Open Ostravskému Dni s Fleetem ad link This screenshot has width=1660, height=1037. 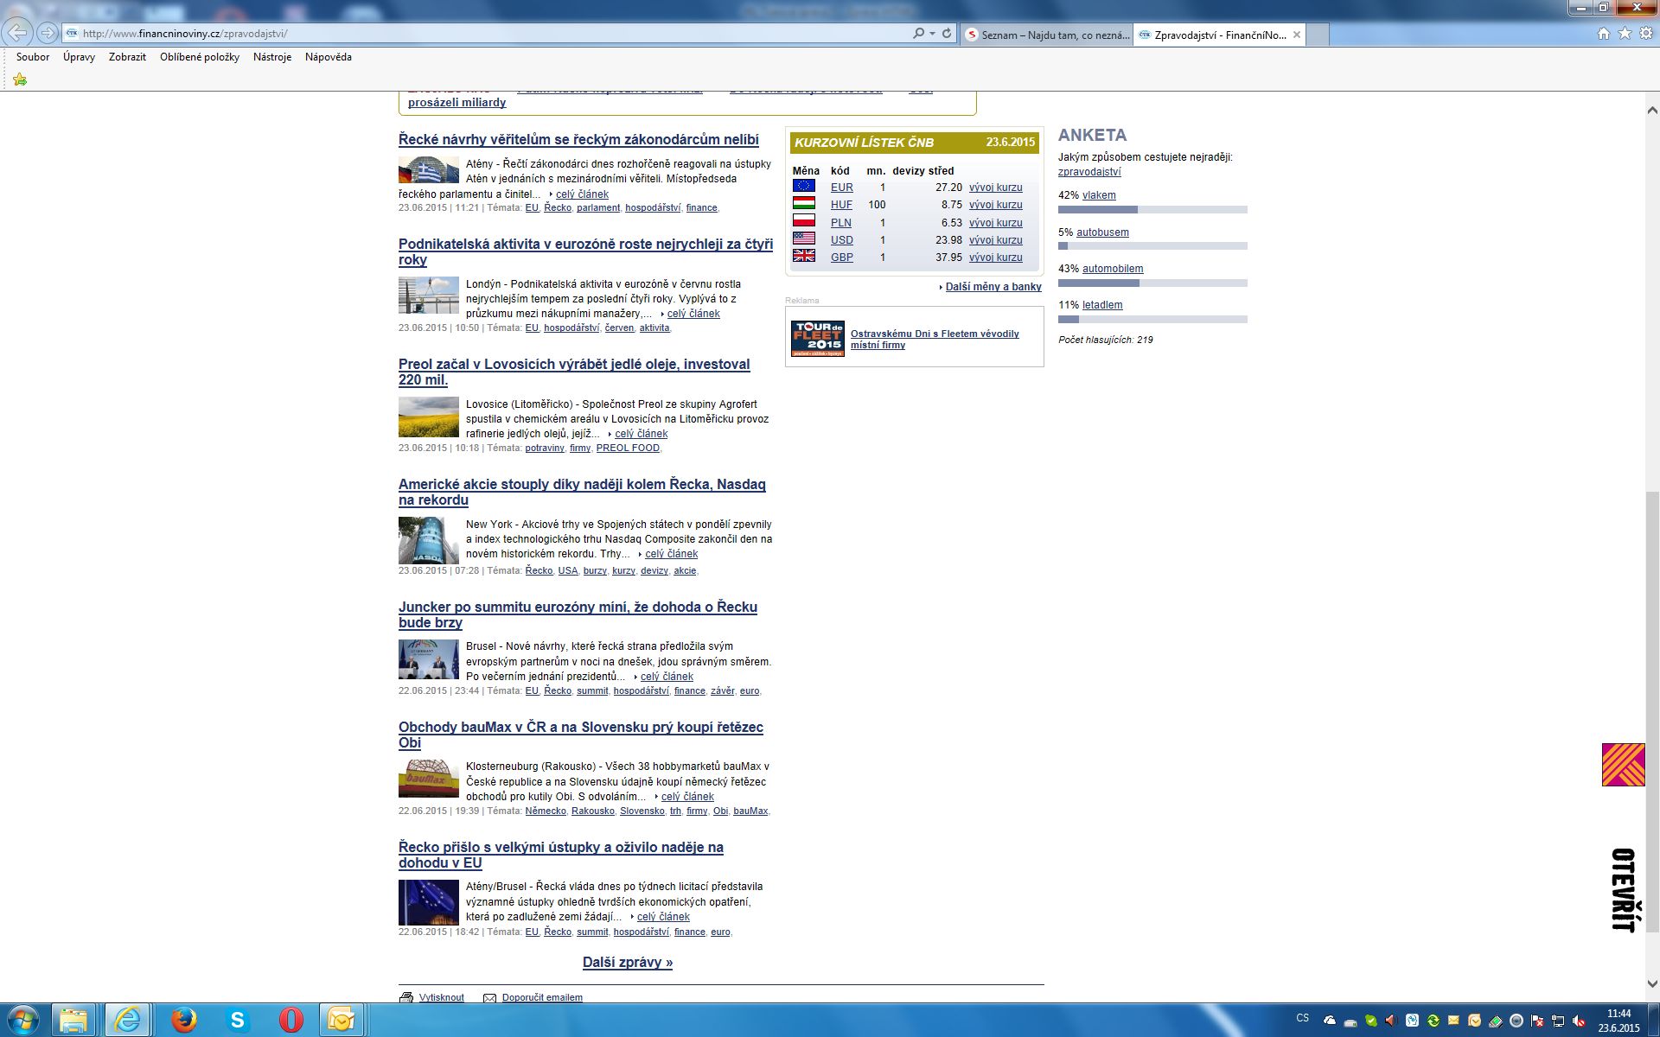(x=935, y=339)
